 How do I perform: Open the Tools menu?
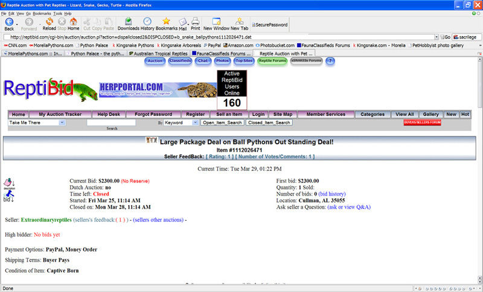click(57, 13)
